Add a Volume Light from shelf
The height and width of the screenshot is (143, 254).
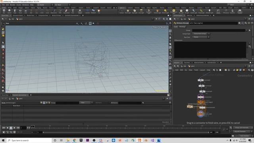(x=157, y=11)
